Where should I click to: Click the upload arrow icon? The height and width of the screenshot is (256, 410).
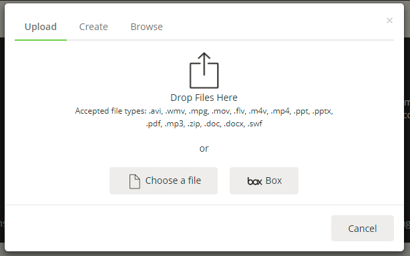204,70
